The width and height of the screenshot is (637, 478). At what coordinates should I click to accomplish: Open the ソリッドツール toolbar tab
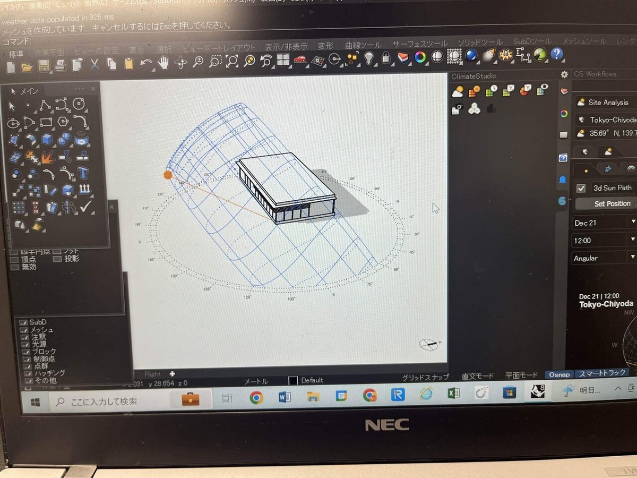coord(480,42)
